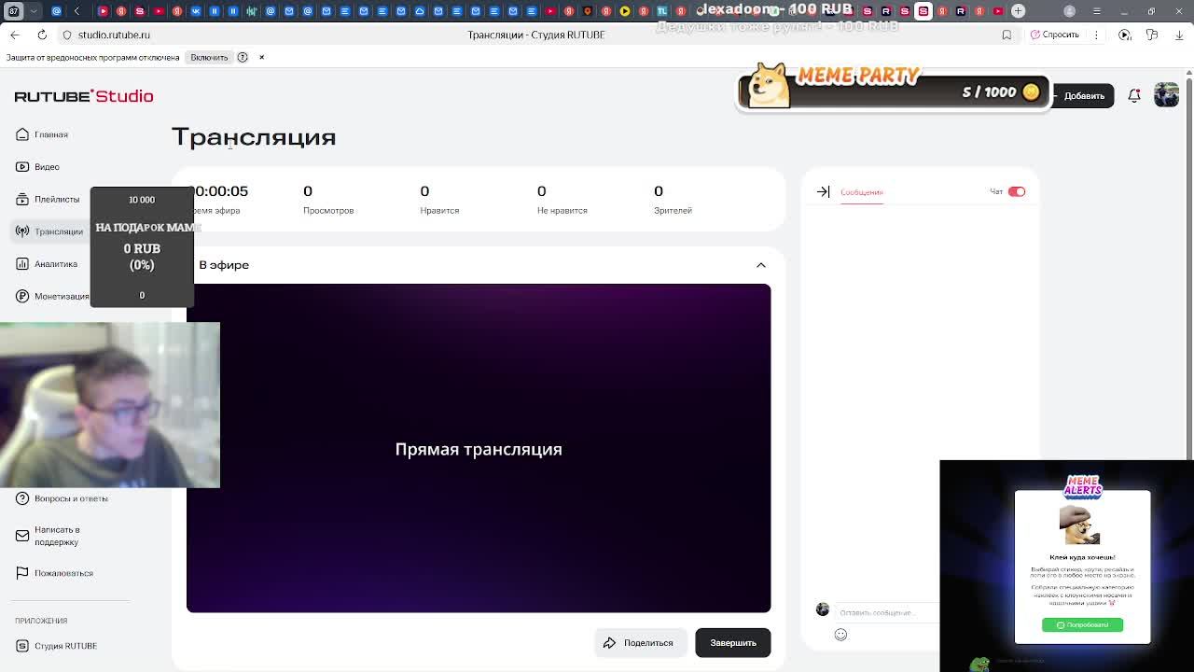Image resolution: width=1194 pixels, height=672 pixels.
Task: Click the Поделиться share button
Action: (x=640, y=642)
